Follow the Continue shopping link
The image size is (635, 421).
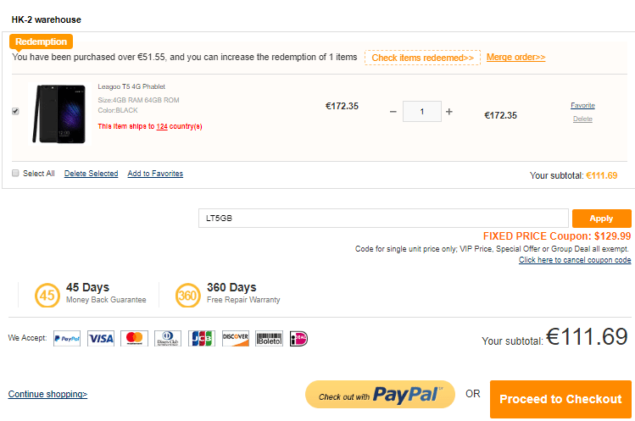47,394
